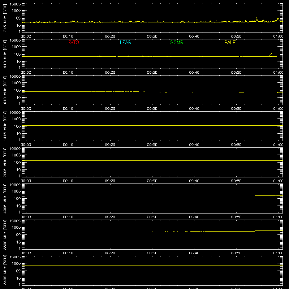Click the 10 tick on 1415 MHz plot
This screenshot has width=289, height=289.
(x=18, y=134)
